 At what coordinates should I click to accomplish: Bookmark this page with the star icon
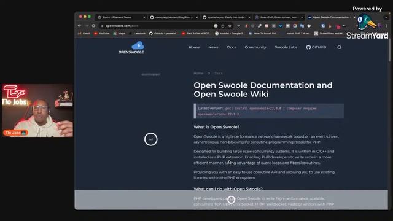[230, 26]
